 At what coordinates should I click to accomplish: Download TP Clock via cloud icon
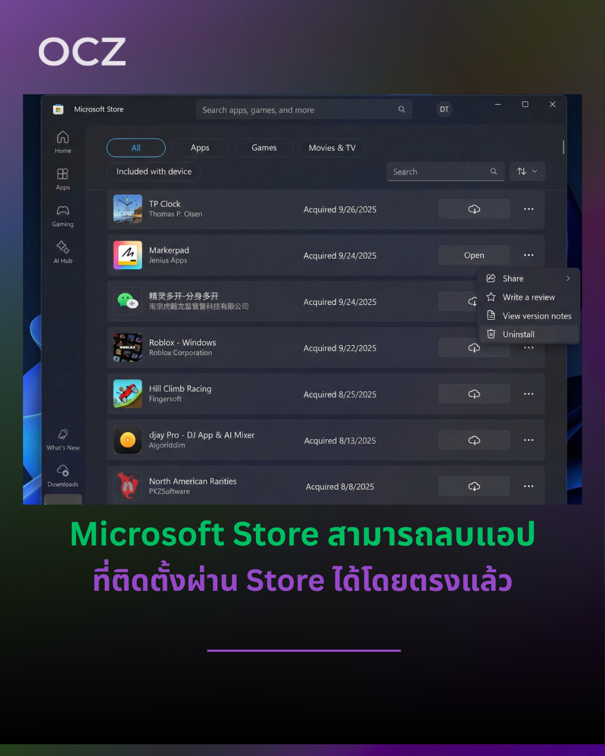474,209
